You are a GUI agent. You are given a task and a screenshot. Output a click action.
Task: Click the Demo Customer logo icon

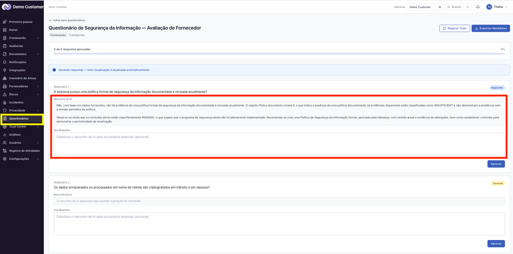pyautogui.click(x=6, y=7)
